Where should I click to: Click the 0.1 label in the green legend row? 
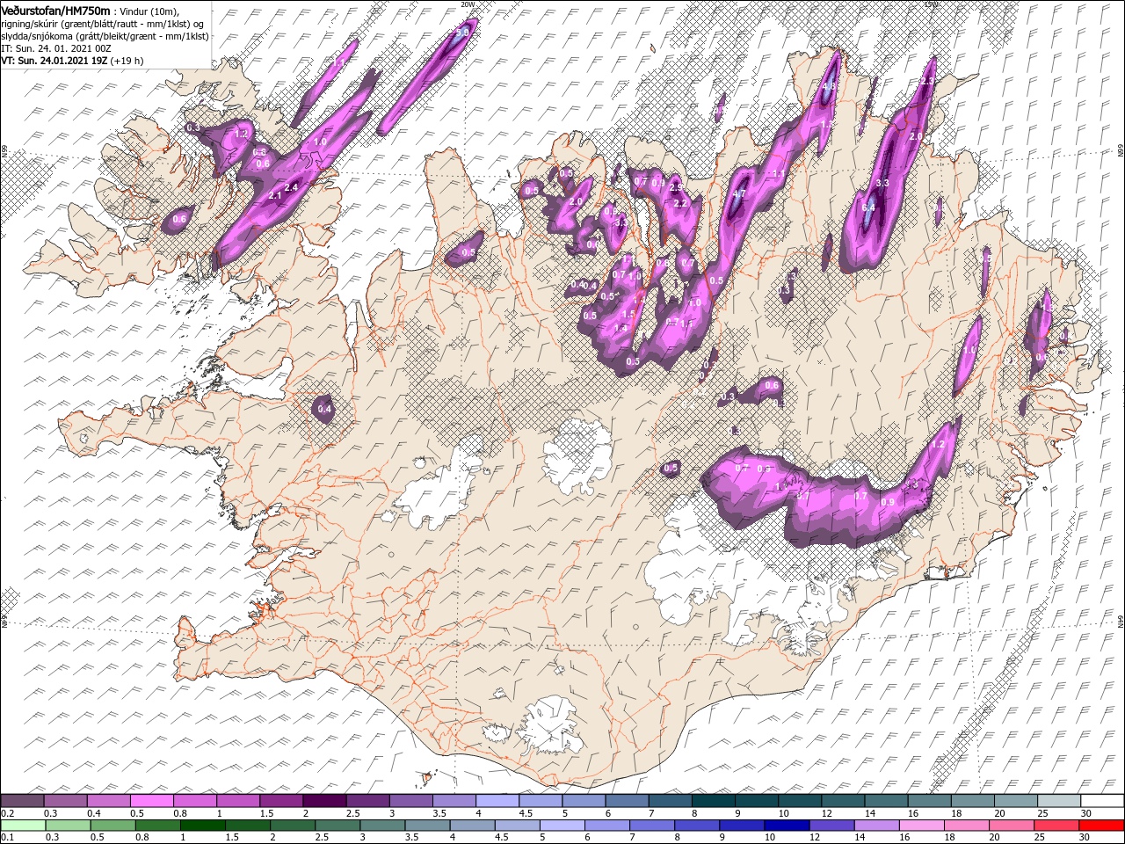(8, 838)
